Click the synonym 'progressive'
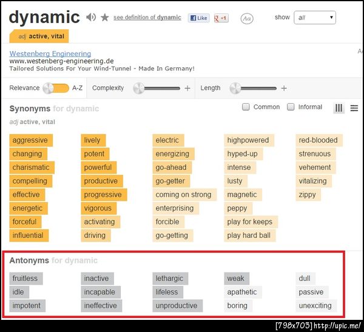The height and width of the screenshot is (332, 364). click(104, 194)
